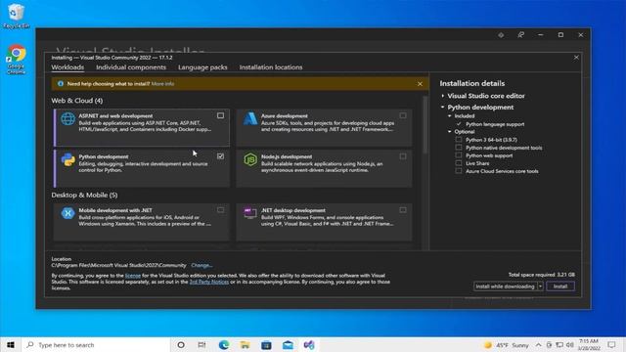Click the volume speaker tray icon
This screenshot has width=626, height=352.
[x=569, y=345]
